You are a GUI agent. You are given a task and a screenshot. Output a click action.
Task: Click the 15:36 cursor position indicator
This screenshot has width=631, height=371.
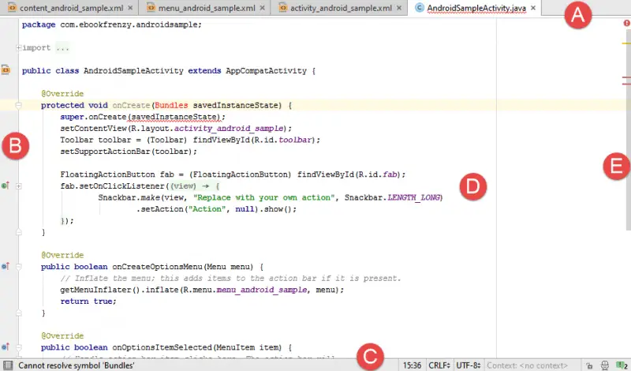(412, 365)
